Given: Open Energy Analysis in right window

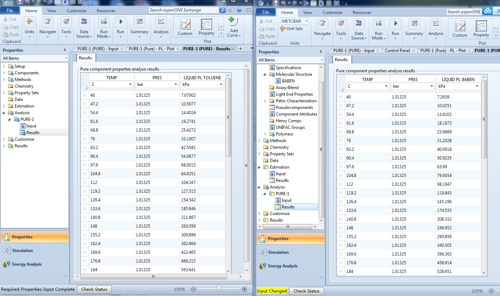Looking at the screenshot, I should (283, 266).
